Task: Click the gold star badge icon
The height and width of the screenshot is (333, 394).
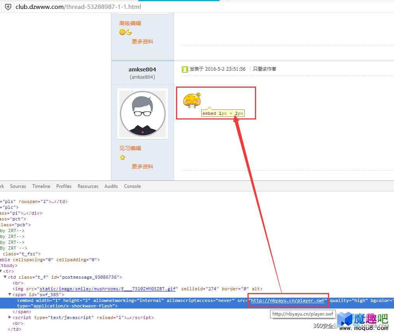Action: pos(122,157)
